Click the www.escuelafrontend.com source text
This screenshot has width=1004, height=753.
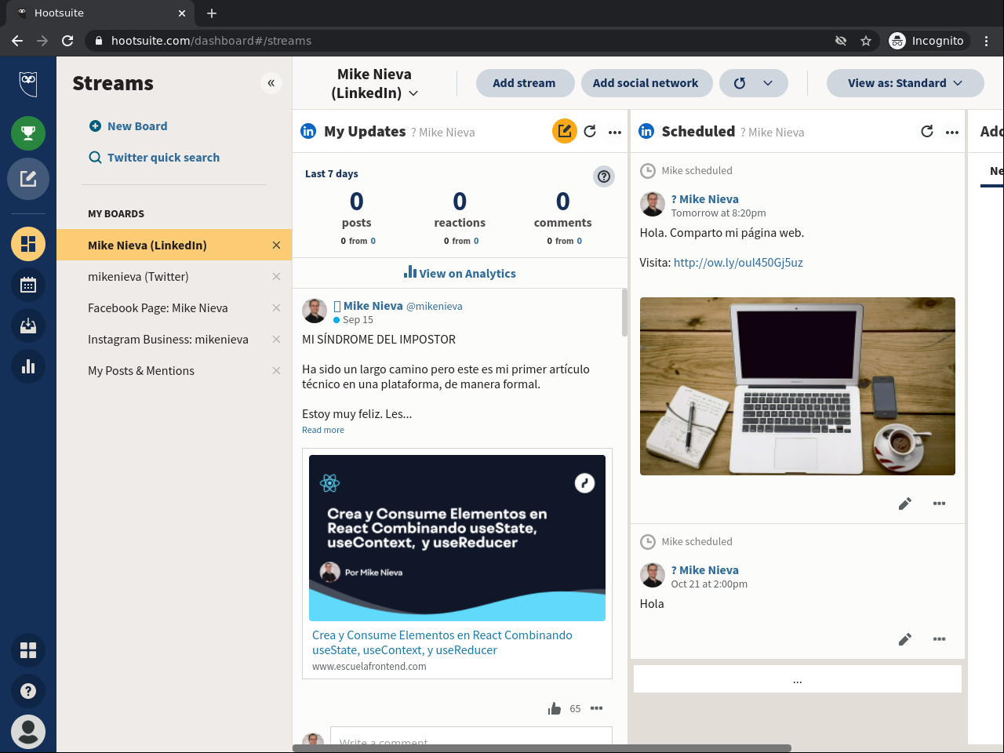point(369,667)
